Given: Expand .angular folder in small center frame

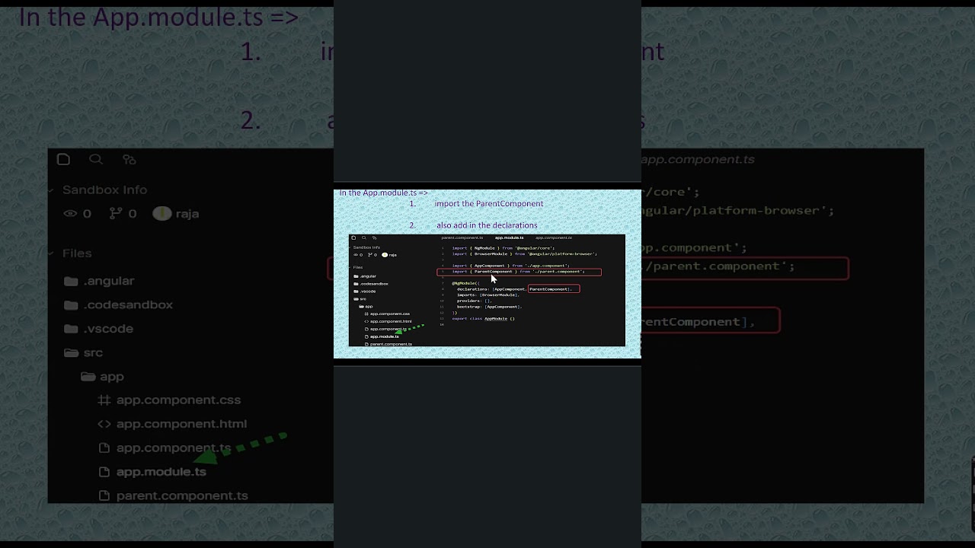Looking at the screenshot, I should point(366,276).
